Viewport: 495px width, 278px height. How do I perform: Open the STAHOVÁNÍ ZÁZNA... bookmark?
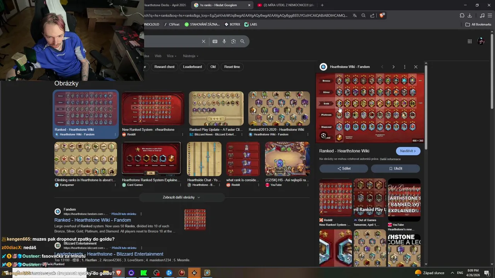point(202,24)
